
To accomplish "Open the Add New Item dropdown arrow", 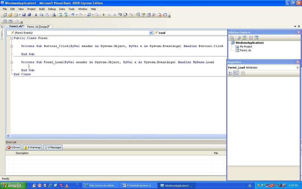I will tap(20, 15).
